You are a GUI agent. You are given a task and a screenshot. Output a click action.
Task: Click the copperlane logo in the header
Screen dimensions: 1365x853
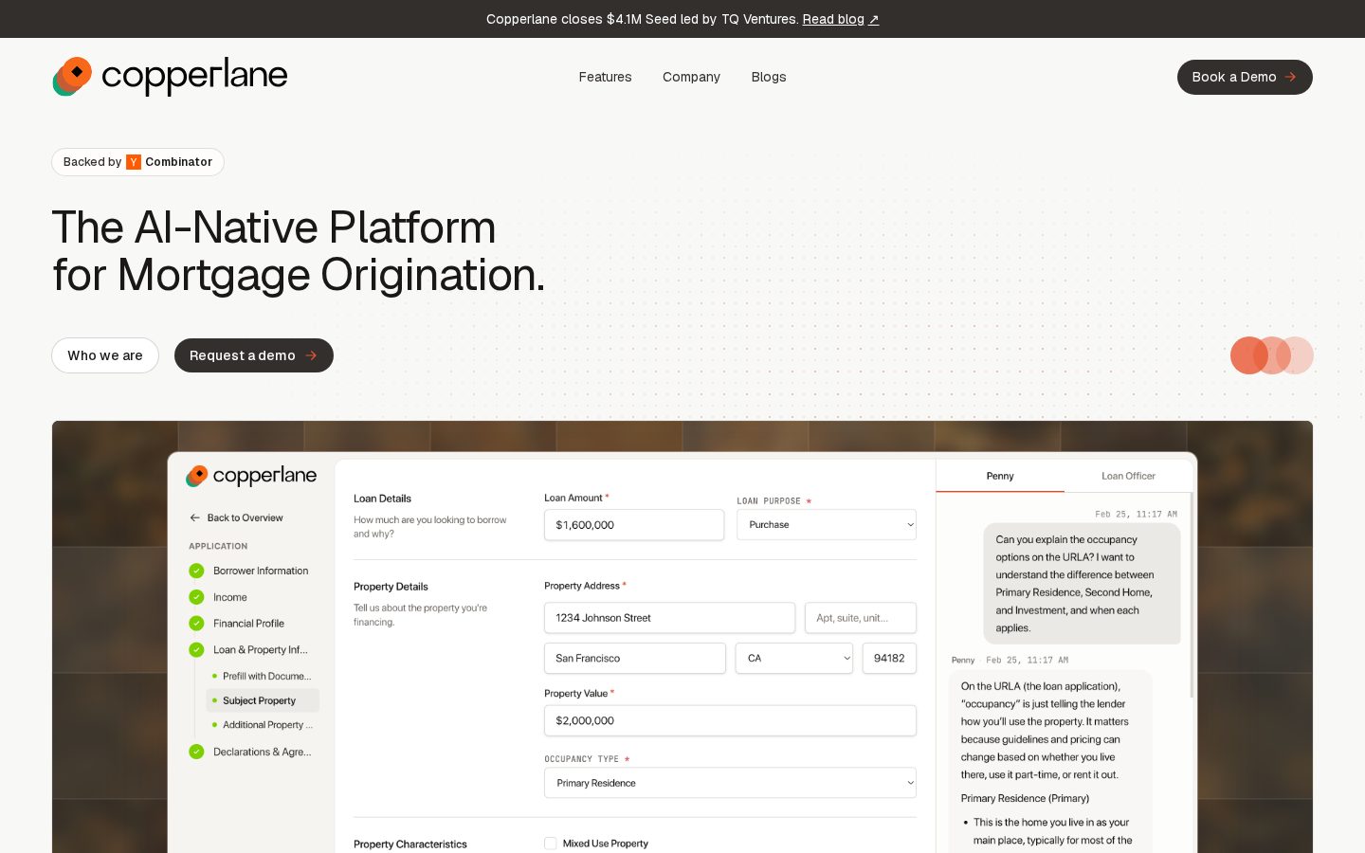point(170,76)
